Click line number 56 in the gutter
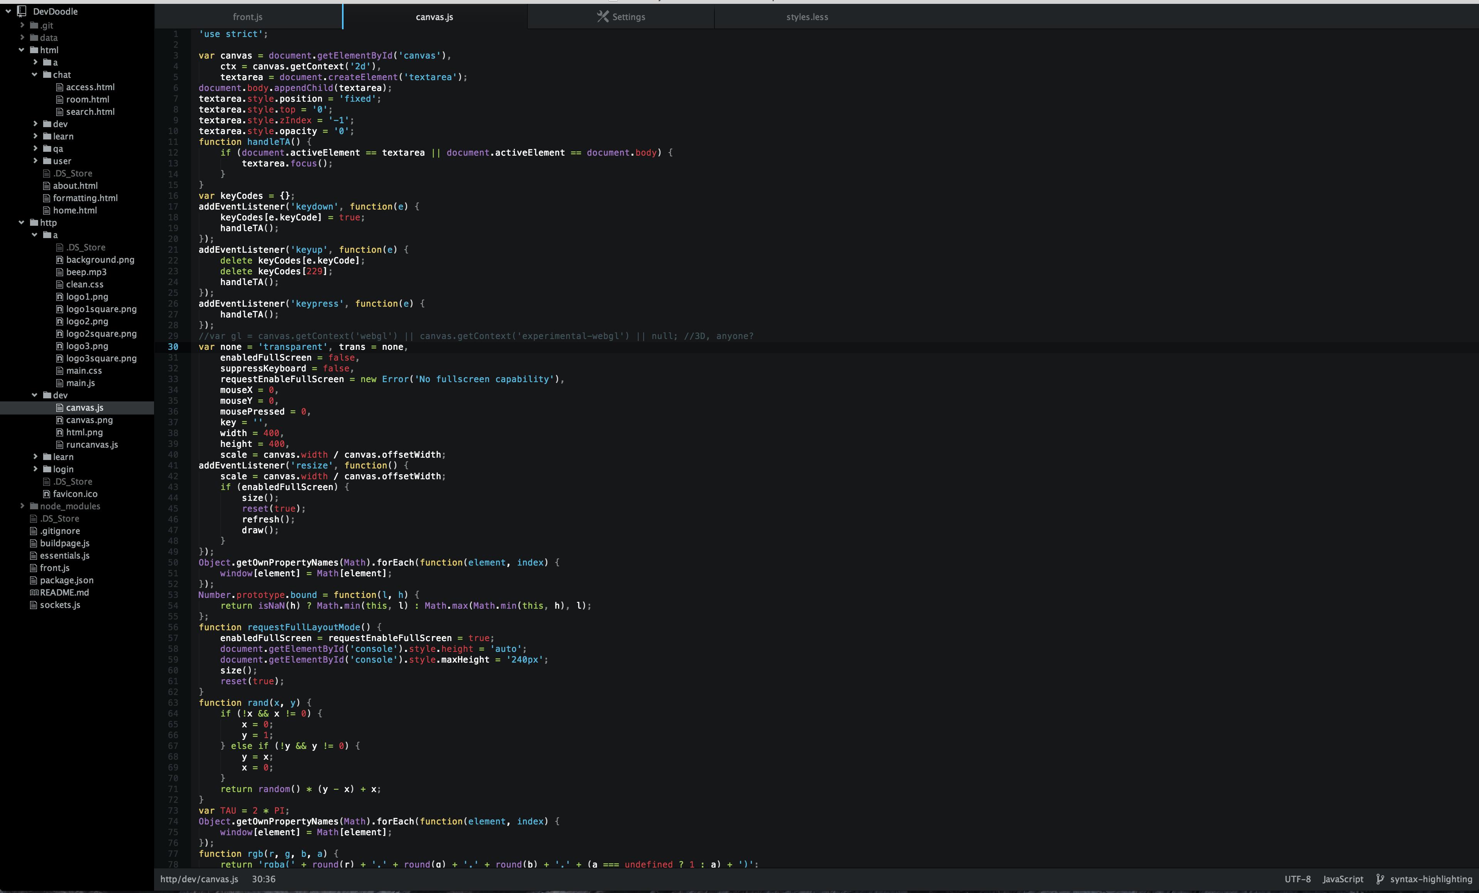Image resolution: width=1479 pixels, height=893 pixels. point(173,627)
